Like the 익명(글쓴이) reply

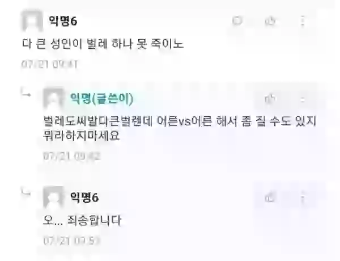coord(270,99)
